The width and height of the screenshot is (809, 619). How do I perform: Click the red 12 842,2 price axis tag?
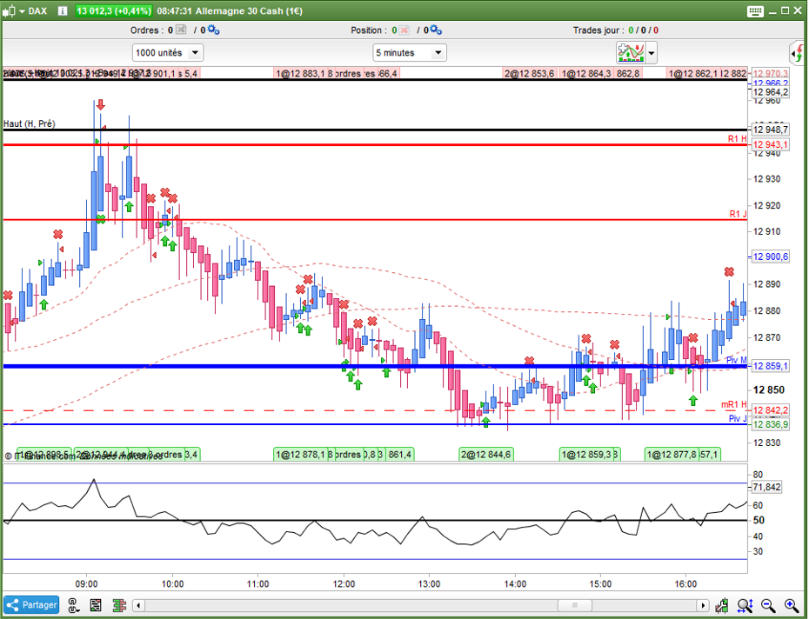770,410
